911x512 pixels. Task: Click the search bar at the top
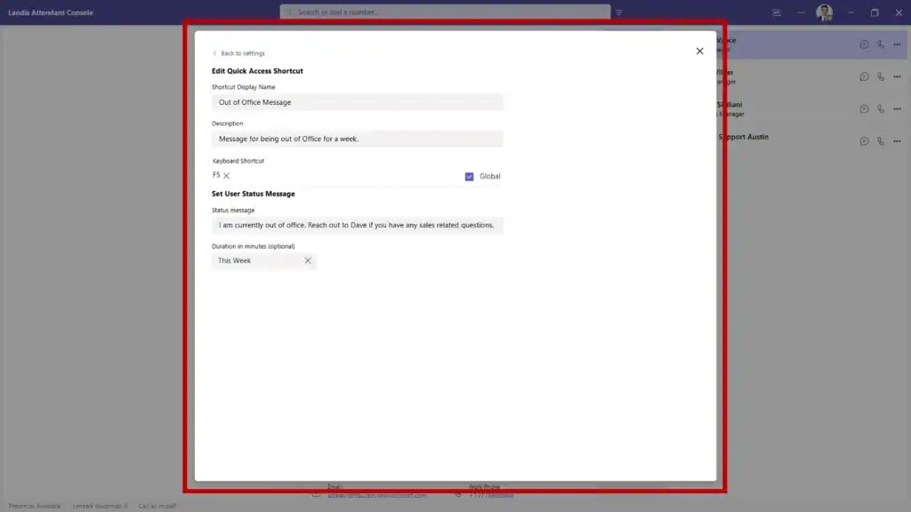tap(445, 12)
